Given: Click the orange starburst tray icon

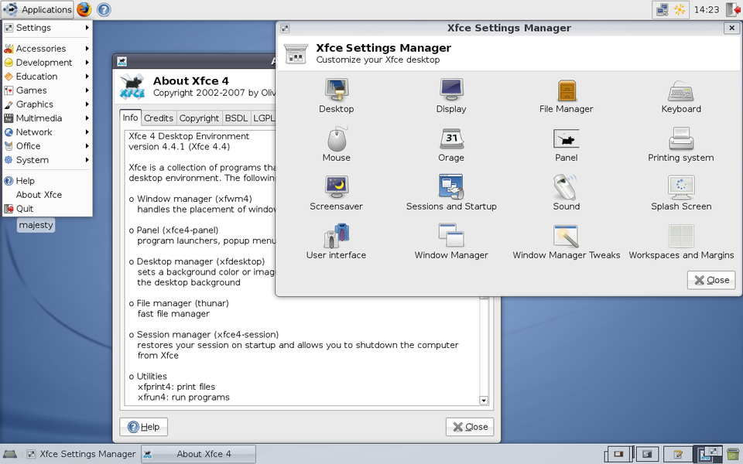Looking at the screenshot, I should coord(679,9).
